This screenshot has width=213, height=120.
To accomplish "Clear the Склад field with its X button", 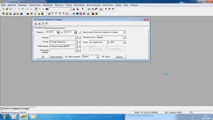I will tap(80, 42).
